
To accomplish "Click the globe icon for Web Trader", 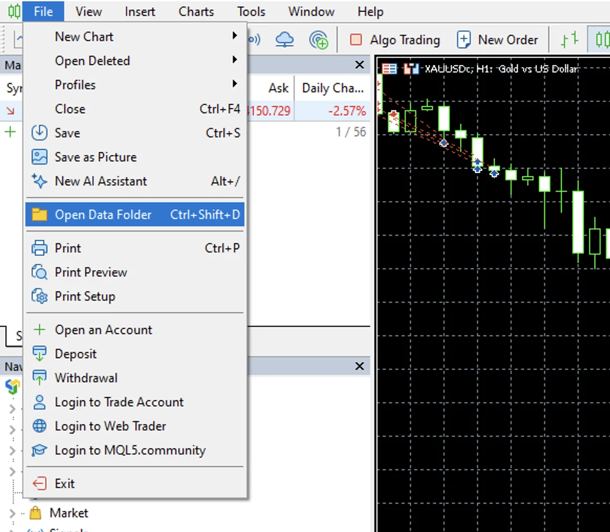I will tap(39, 426).
